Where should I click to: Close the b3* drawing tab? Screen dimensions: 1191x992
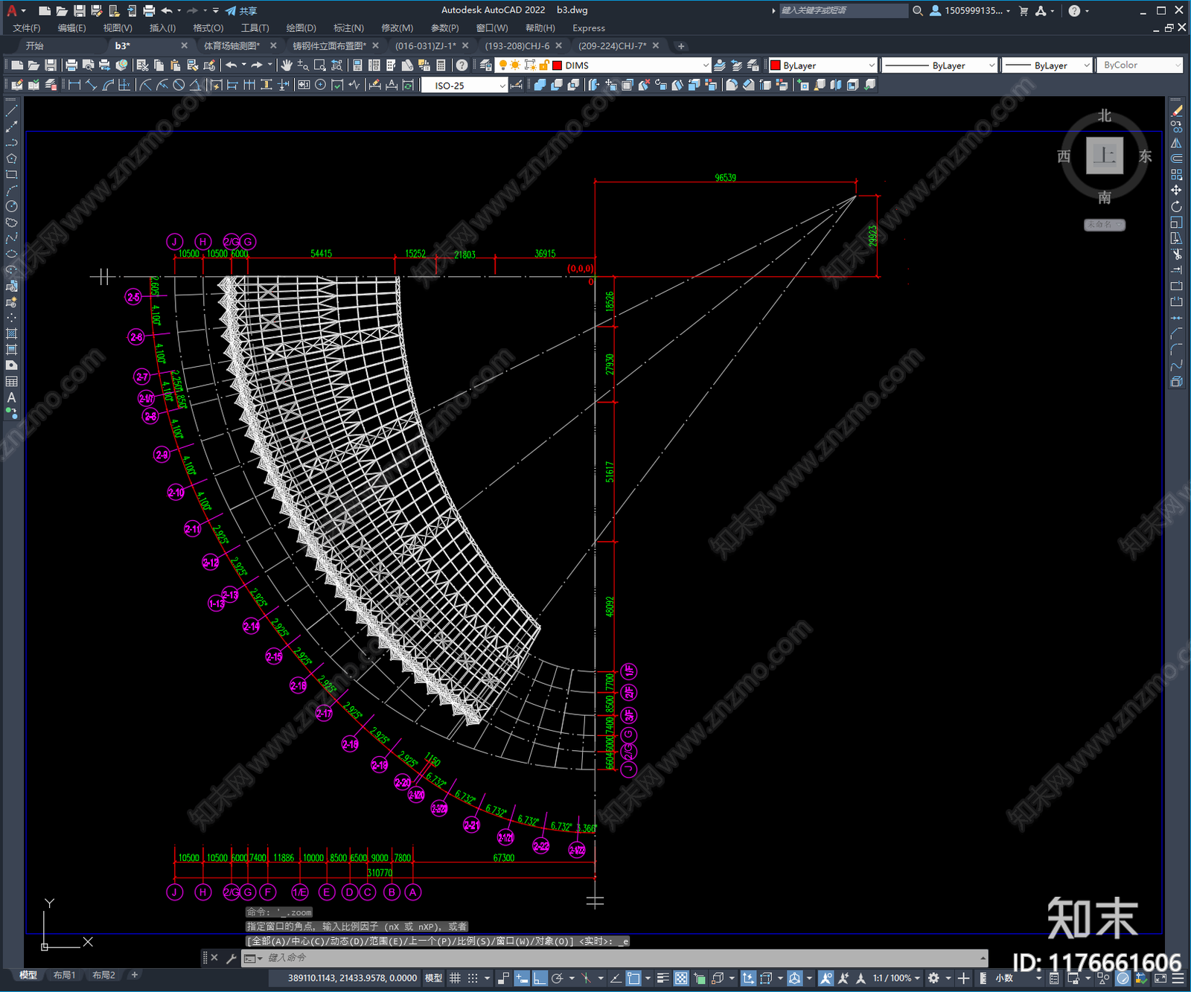coord(185,45)
